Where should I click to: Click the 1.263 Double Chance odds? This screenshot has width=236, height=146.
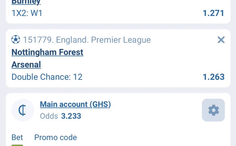pos(213,77)
